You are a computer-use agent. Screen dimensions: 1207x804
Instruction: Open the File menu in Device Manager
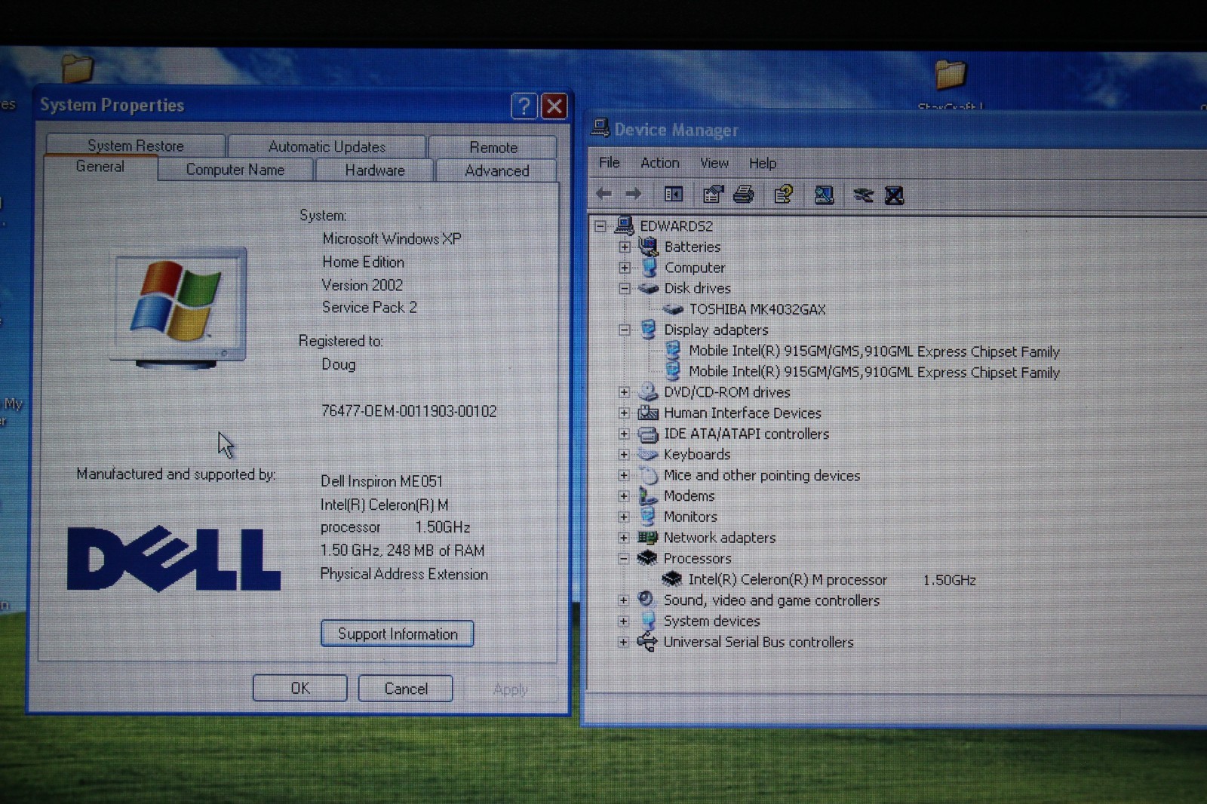point(609,163)
